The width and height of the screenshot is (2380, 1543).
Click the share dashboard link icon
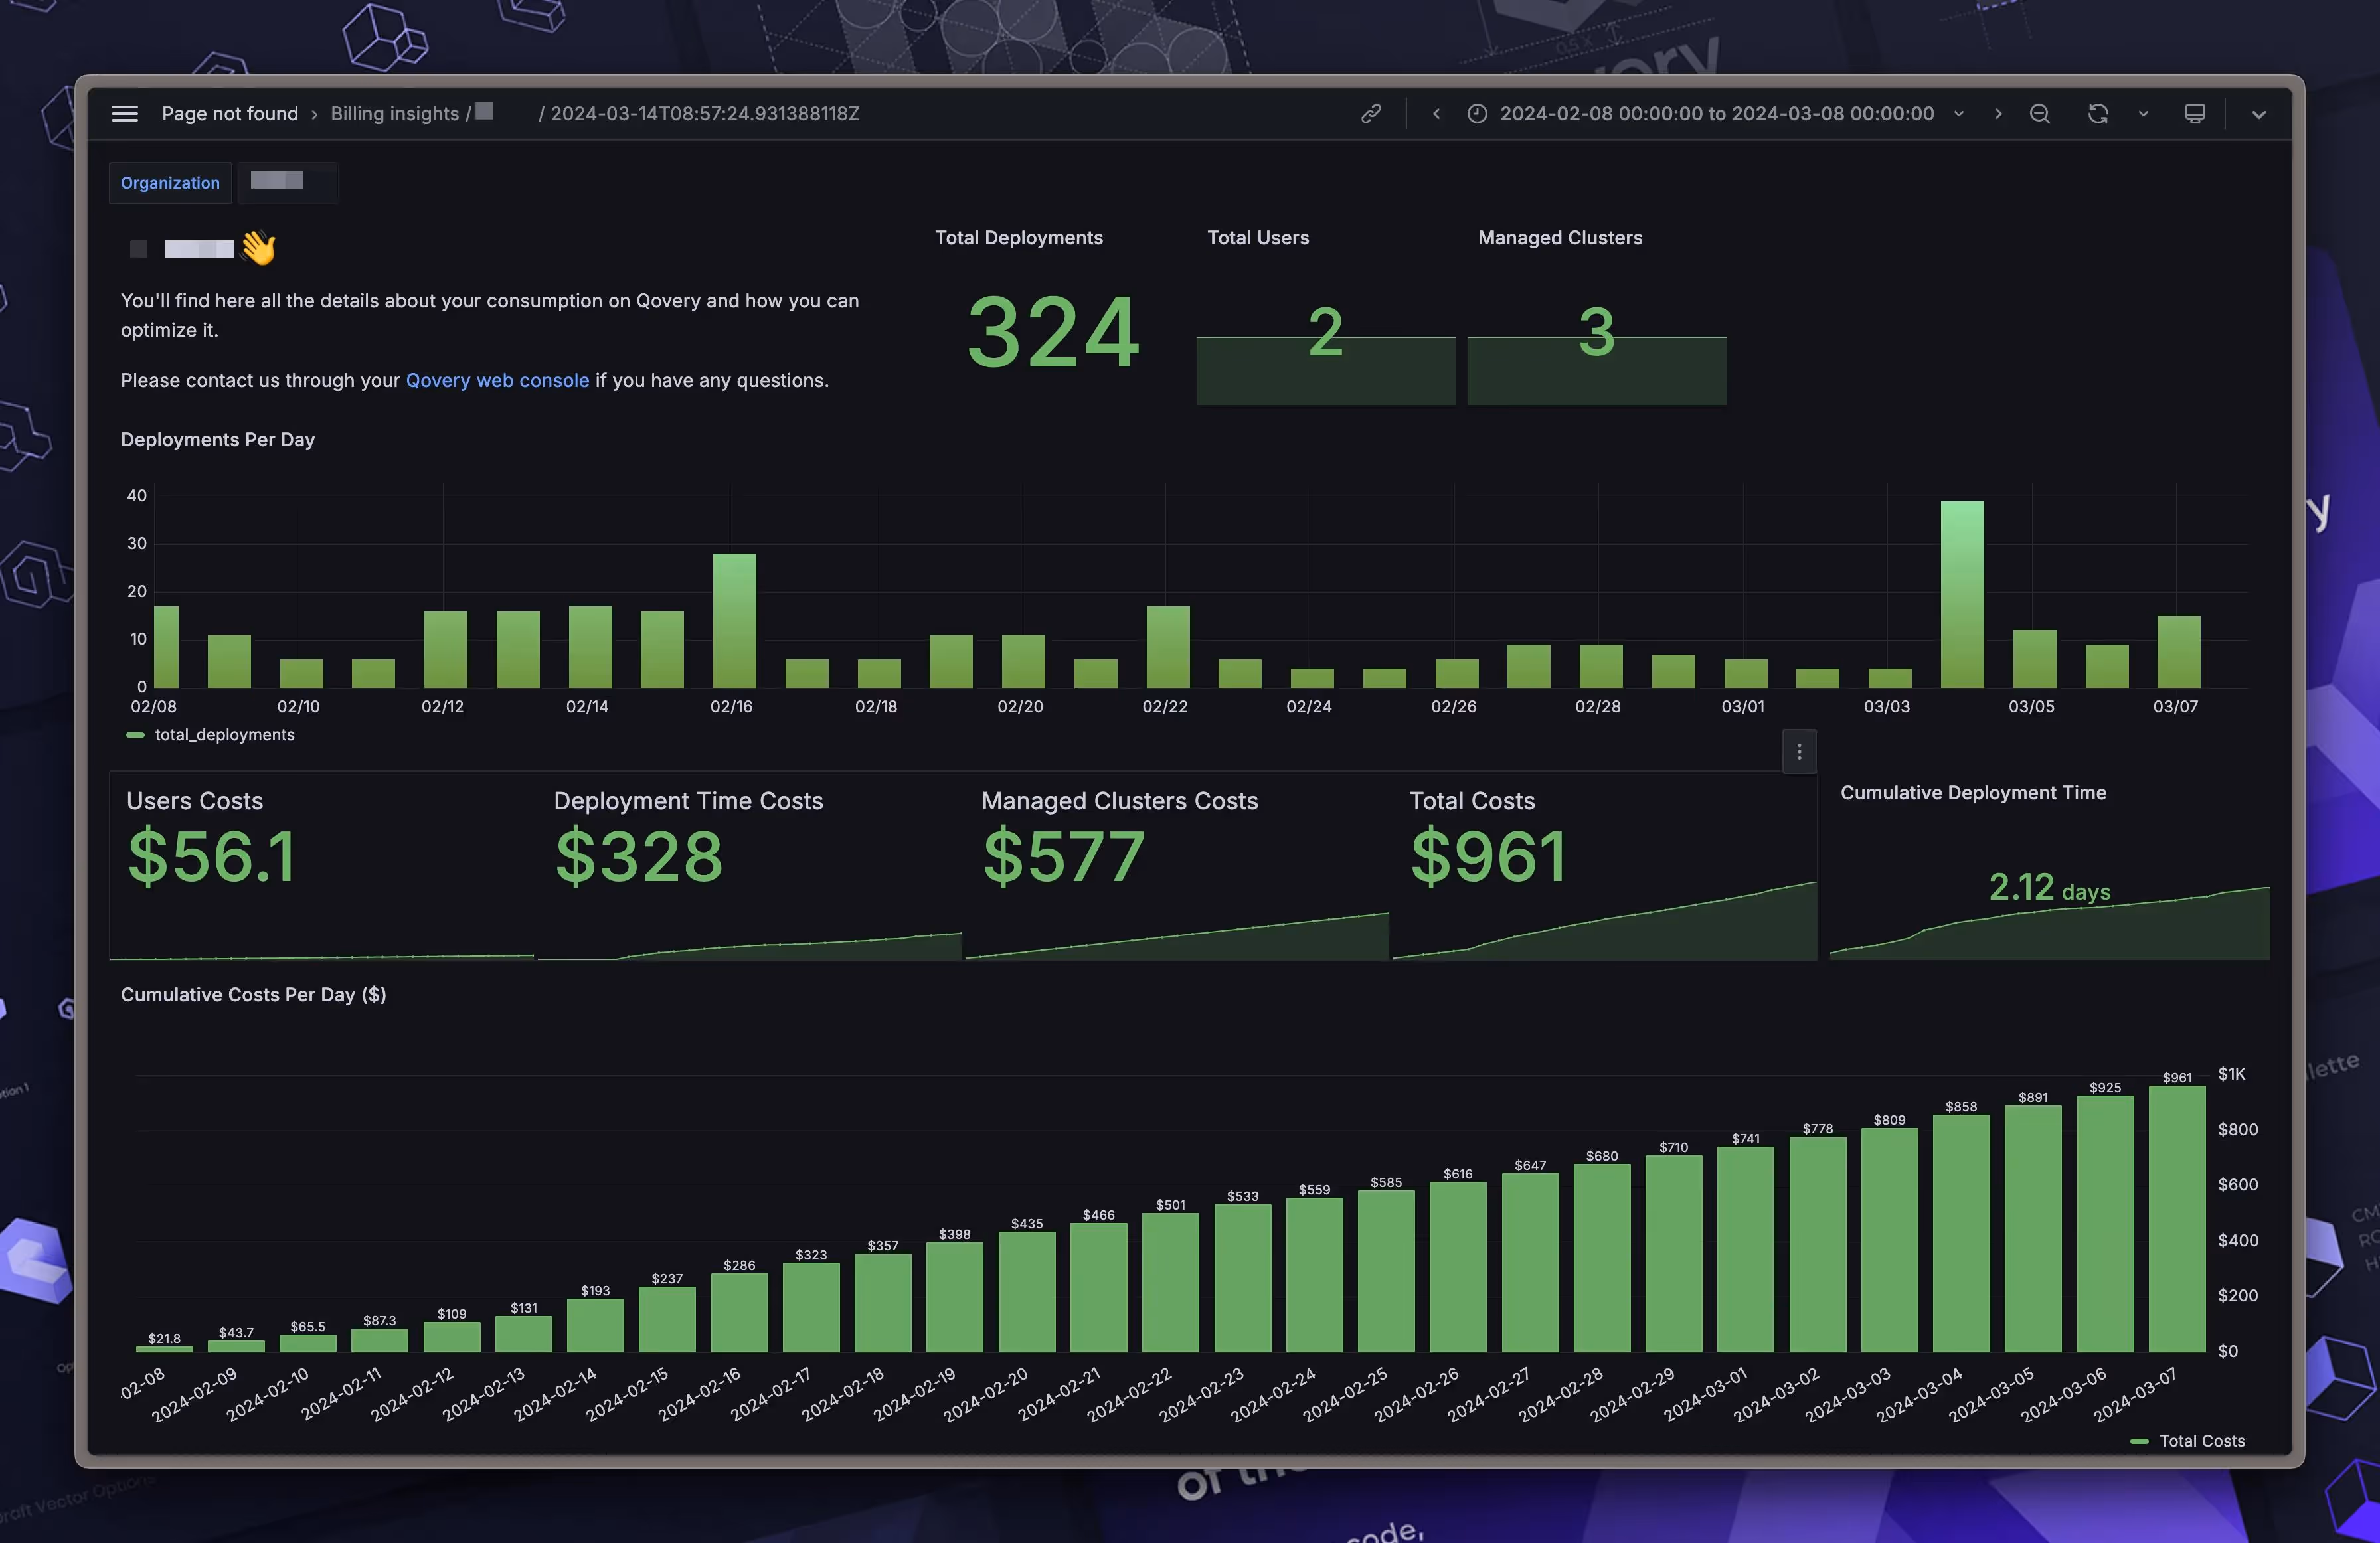coord(1370,113)
